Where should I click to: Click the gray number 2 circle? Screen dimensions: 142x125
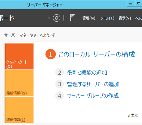click(59, 73)
